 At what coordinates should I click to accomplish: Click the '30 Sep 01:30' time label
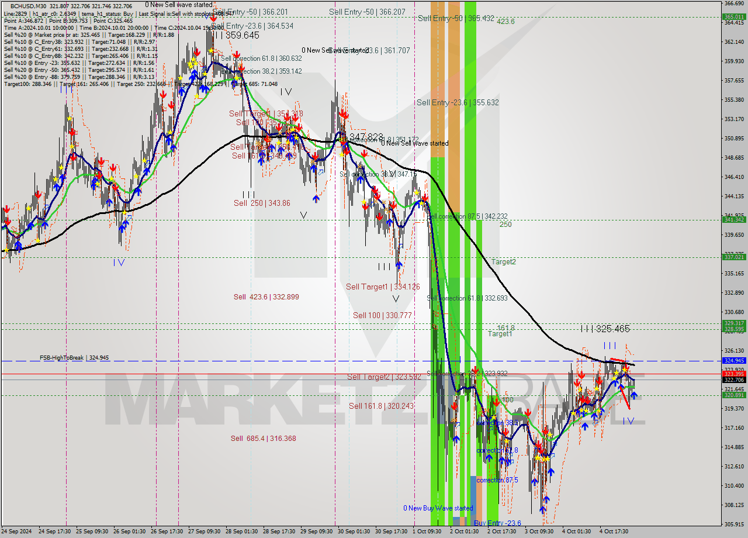(x=355, y=532)
